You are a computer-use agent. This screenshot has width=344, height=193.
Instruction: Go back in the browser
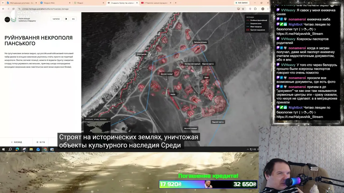[x=3, y=9]
